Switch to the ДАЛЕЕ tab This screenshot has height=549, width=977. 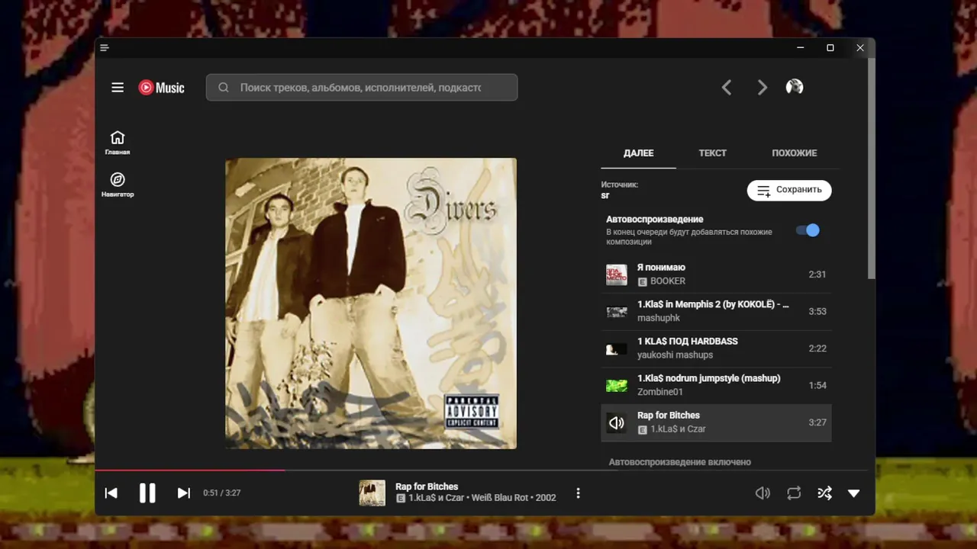pyautogui.click(x=638, y=153)
